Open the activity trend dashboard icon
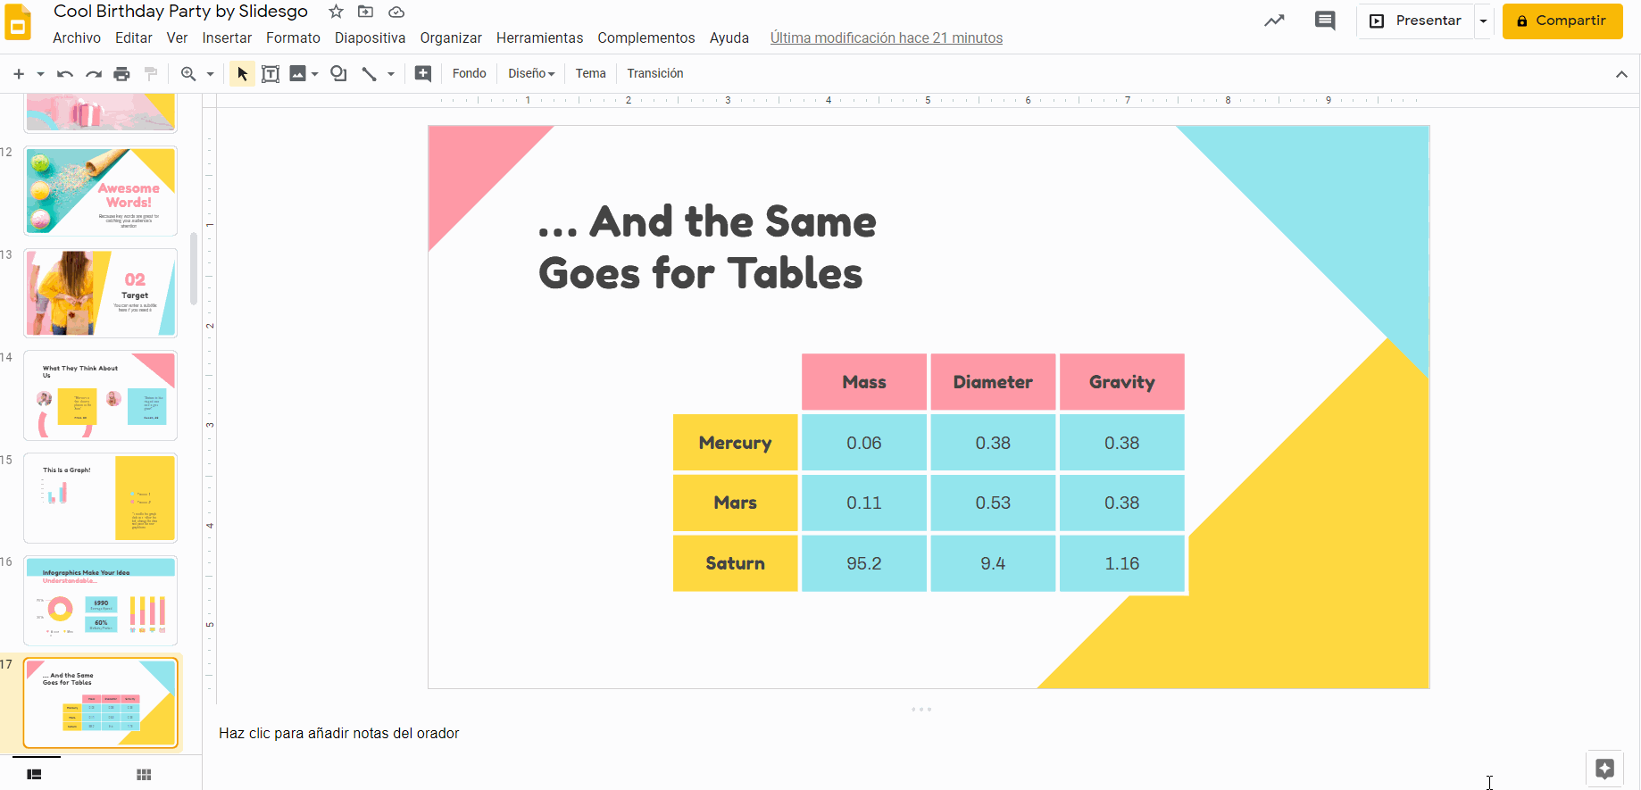The image size is (1641, 790). click(1274, 21)
